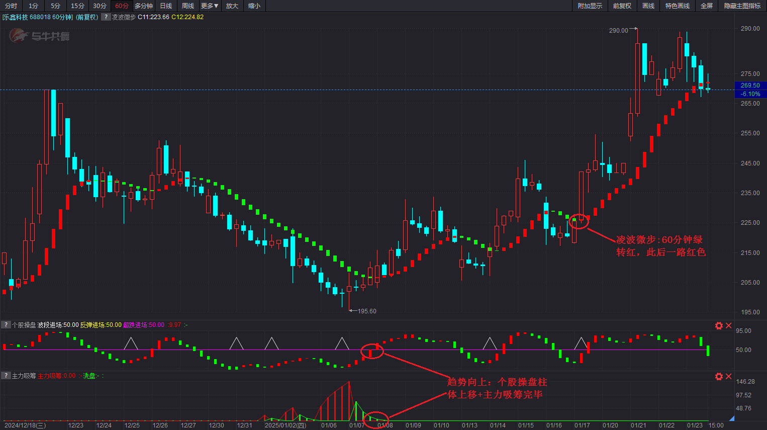
Task: Select the 15分 timeframe tab
Action: coord(77,6)
